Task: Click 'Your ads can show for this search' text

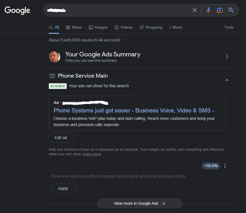Action: pos(99,86)
